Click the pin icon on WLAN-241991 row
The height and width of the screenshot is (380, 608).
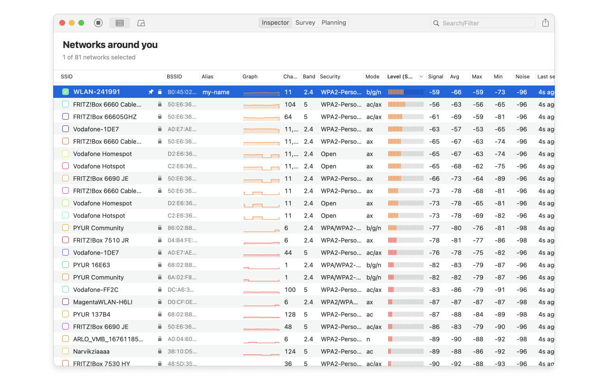pos(151,92)
